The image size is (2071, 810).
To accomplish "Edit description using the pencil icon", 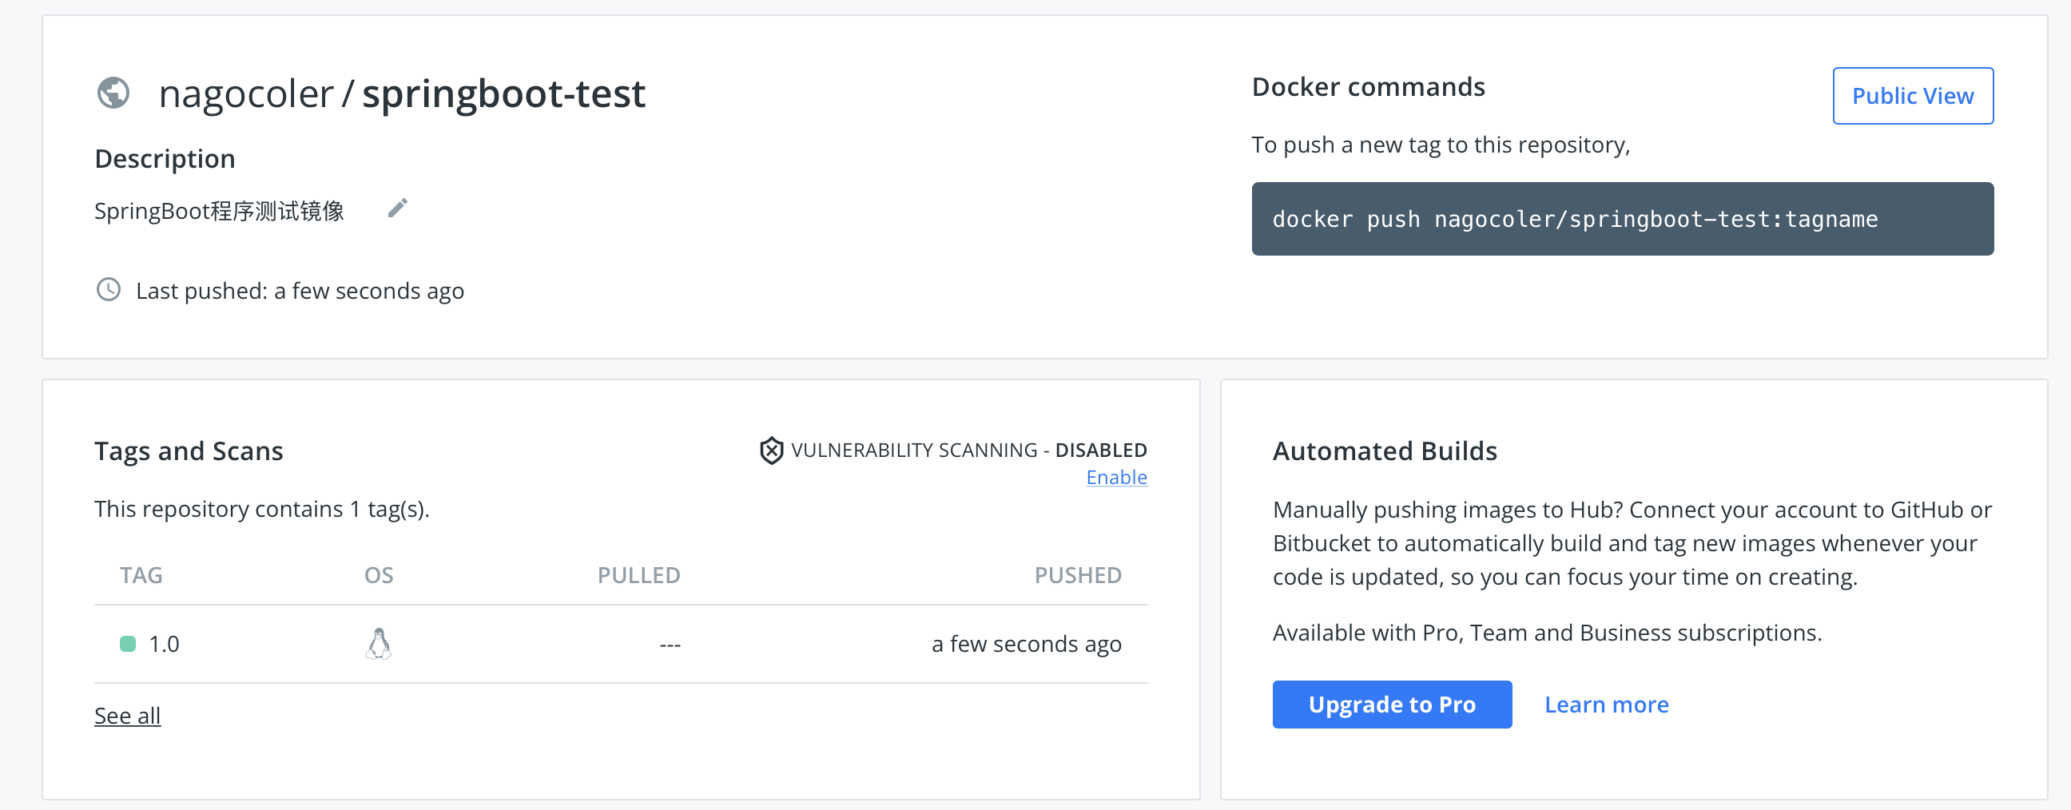I will coord(397,209).
